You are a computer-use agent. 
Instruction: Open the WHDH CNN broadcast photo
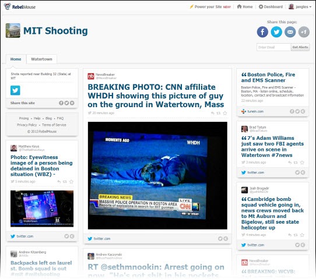[157, 175]
